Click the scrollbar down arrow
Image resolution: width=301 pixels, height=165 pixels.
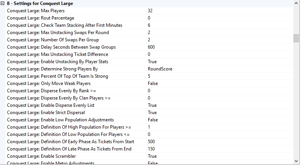pos(296,161)
